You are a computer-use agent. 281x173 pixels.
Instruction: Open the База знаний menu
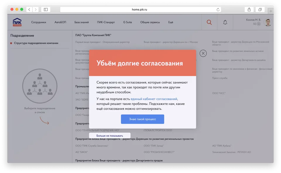coord(82,22)
